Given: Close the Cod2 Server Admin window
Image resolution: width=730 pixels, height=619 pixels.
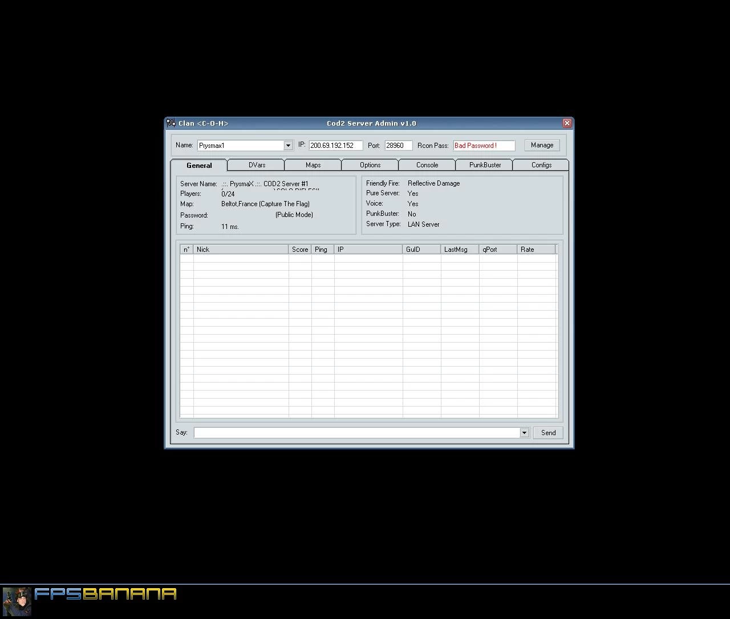Looking at the screenshot, I should [566, 123].
